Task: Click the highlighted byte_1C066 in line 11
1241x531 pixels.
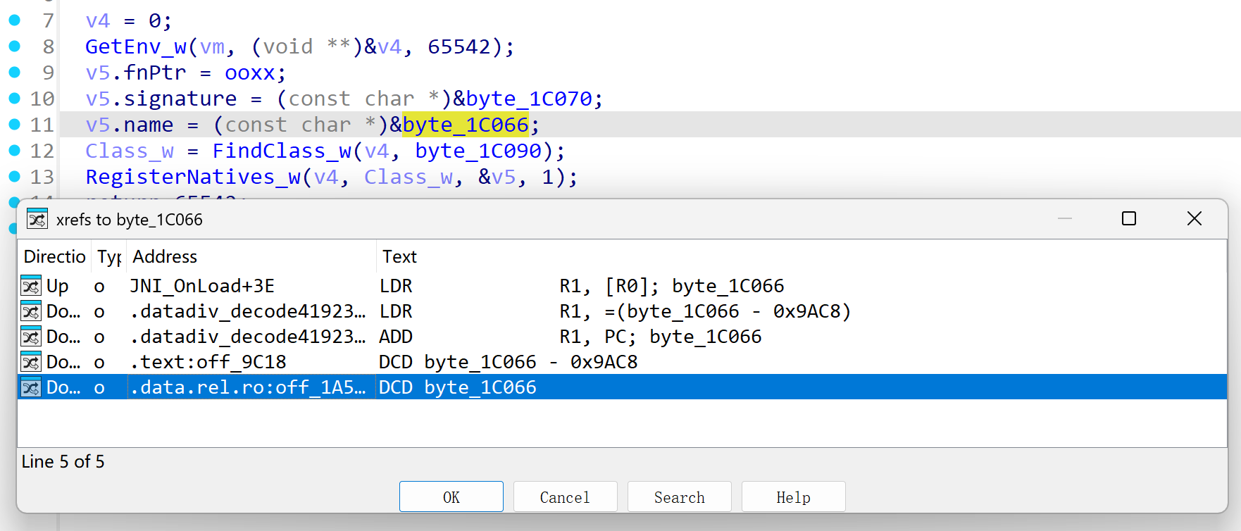Action: [465, 125]
